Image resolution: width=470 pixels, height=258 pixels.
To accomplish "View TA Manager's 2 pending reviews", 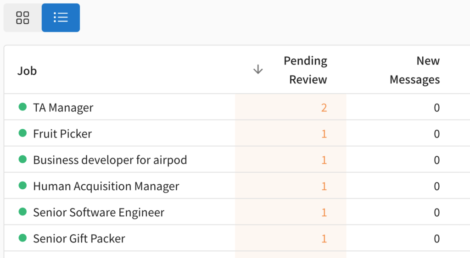I will (x=324, y=108).
